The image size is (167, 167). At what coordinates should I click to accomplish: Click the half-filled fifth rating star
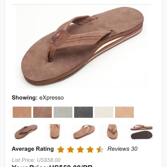100,149
